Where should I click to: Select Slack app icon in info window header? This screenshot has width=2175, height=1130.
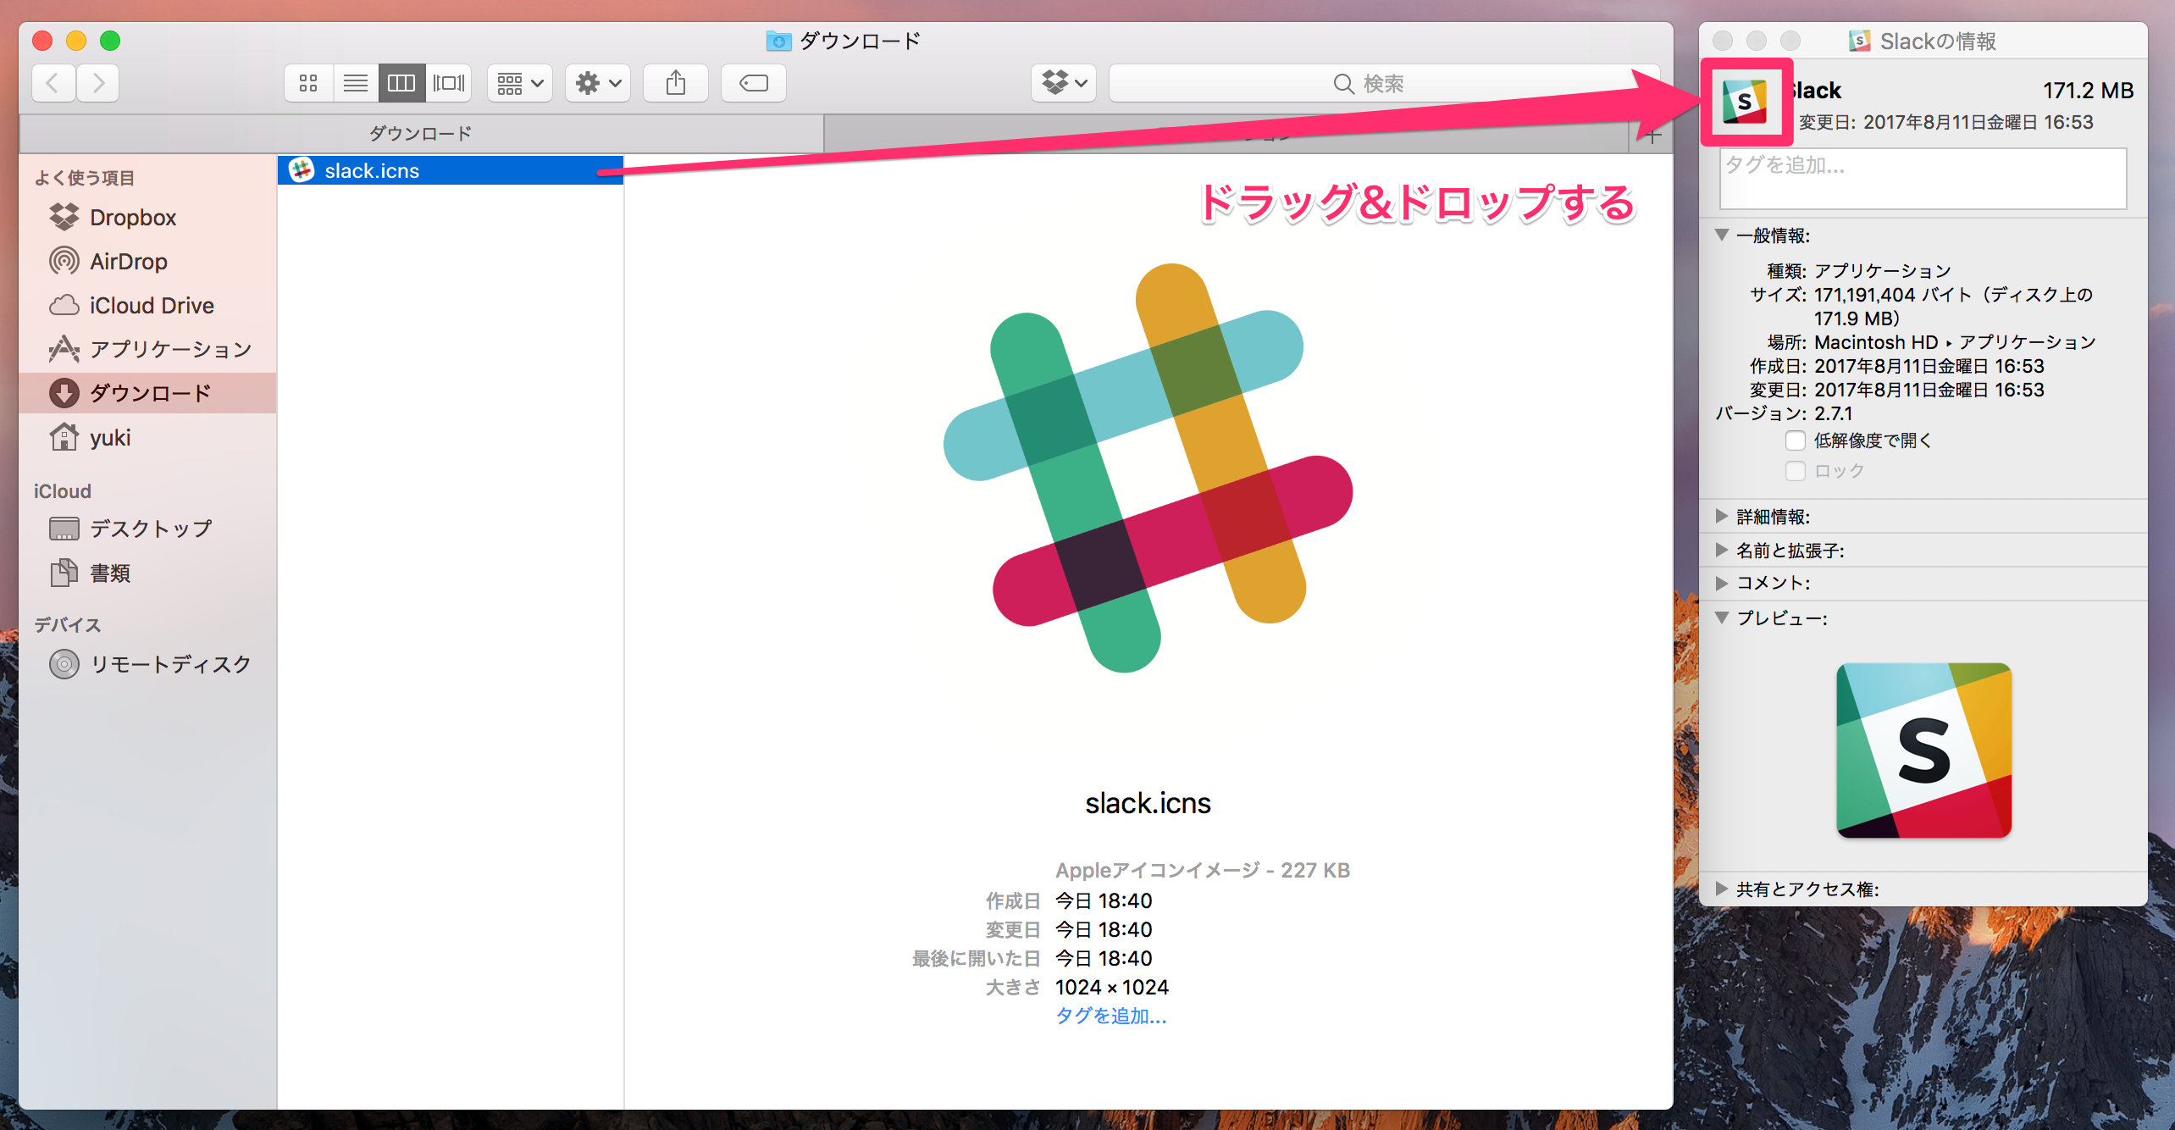[1745, 102]
